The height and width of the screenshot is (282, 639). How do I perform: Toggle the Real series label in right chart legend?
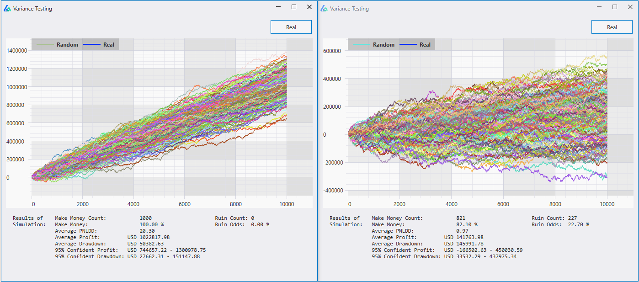(425, 45)
